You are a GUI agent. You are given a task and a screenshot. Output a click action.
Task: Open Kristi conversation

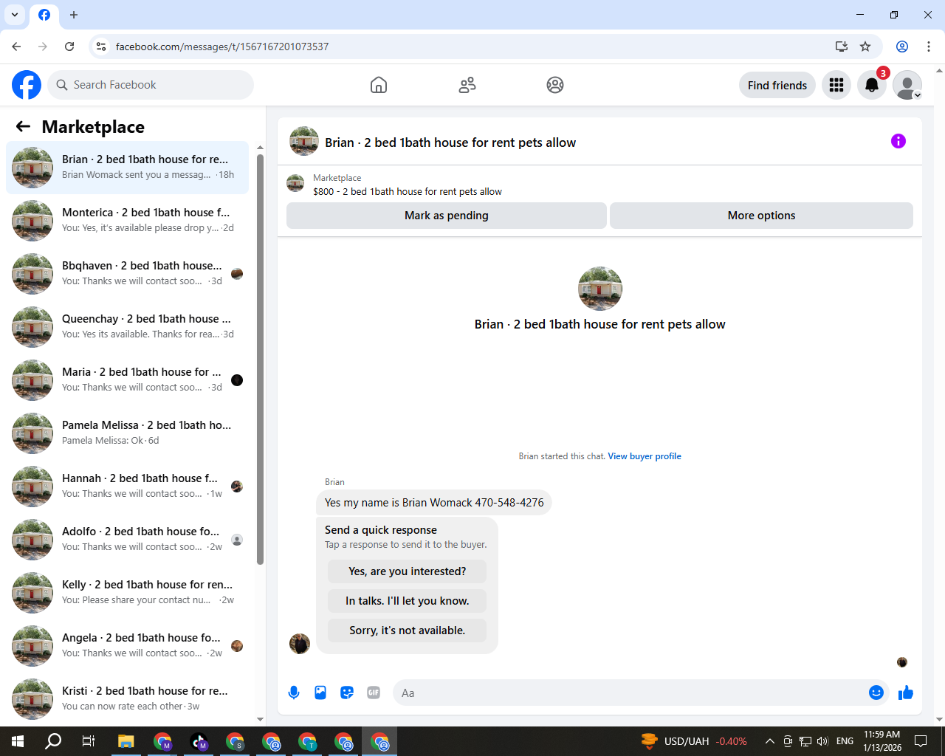[127, 699]
